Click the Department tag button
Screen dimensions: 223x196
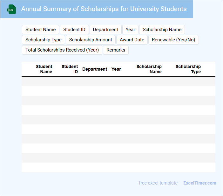click(105, 30)
